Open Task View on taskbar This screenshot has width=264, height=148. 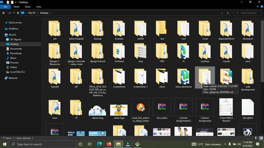90,144
